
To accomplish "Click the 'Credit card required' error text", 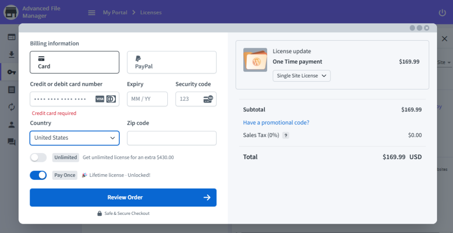I will (x=54, y=113).
